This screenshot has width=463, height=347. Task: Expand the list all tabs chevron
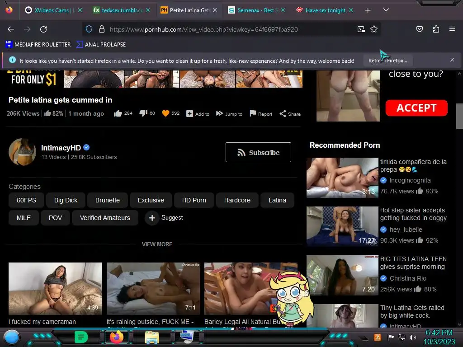pos(386,10)
